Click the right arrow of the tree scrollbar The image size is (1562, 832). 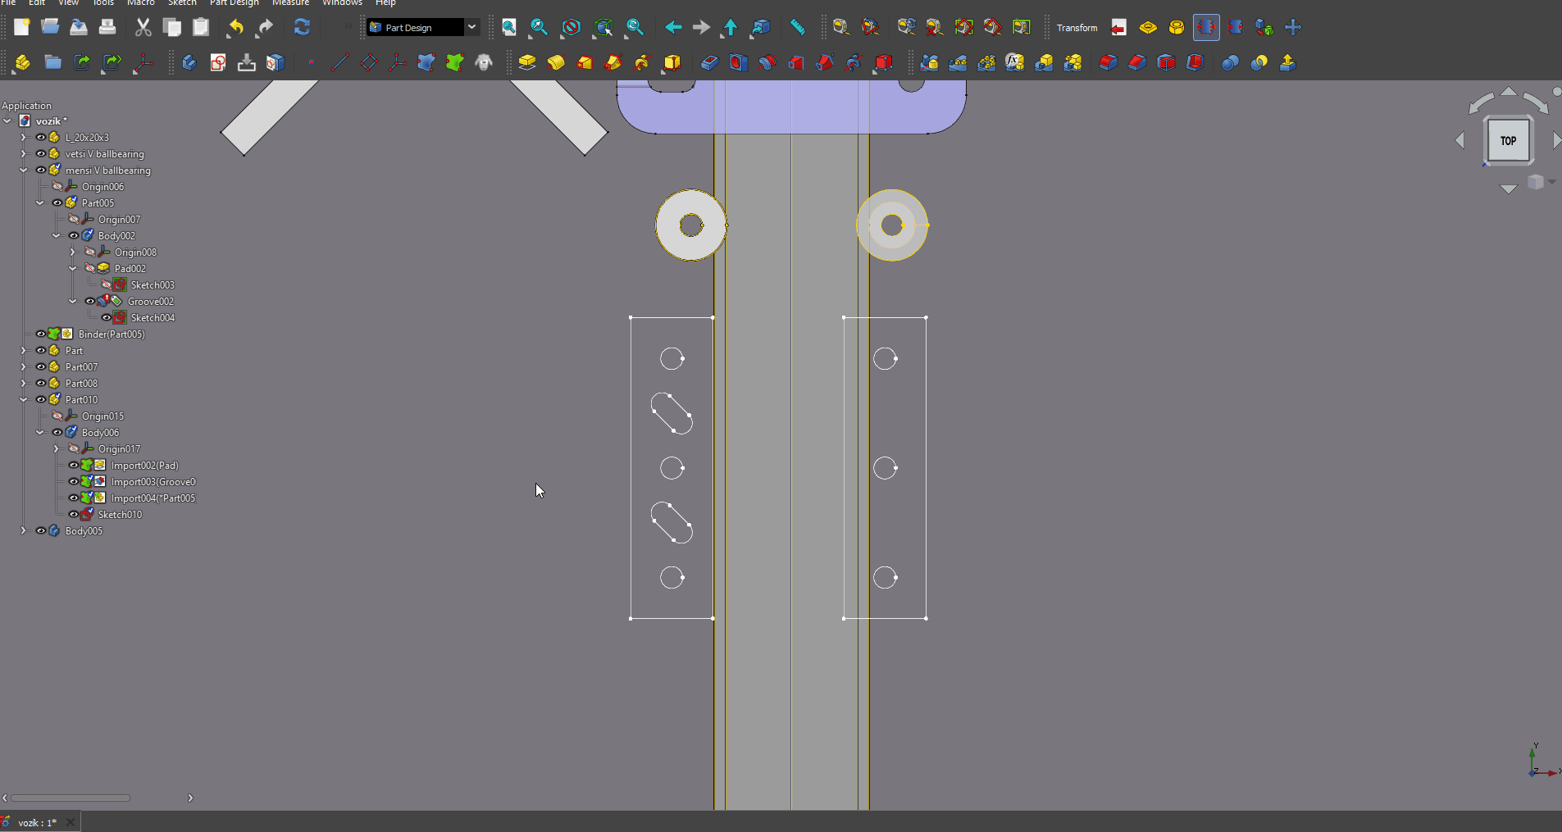(191, 798)
